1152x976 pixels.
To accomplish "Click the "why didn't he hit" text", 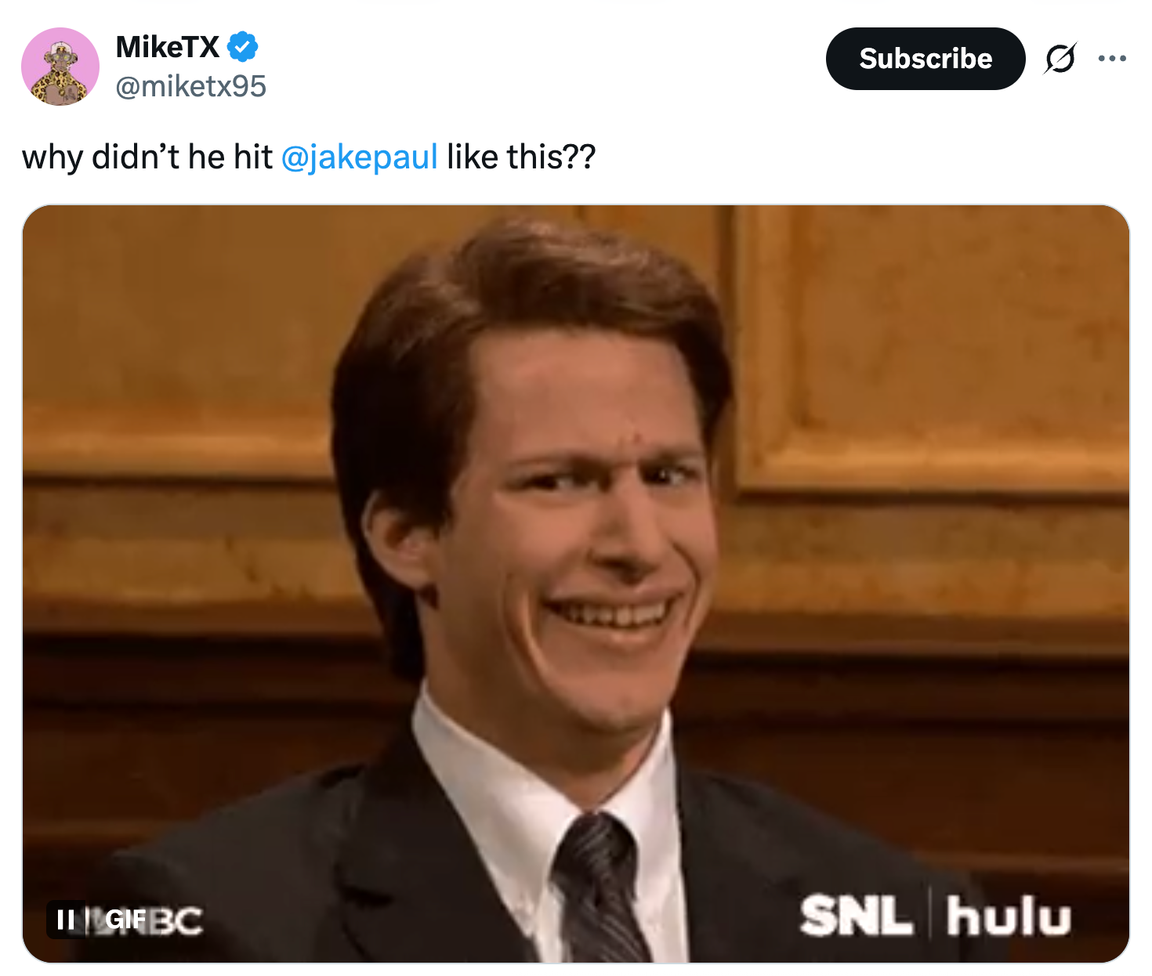I will click(x=147, y=157).
